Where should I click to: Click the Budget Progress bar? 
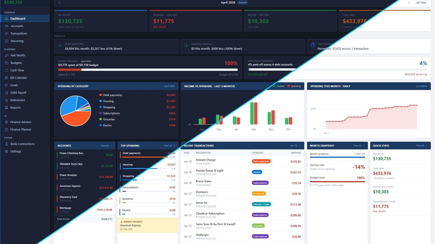(x=148, y=70)
